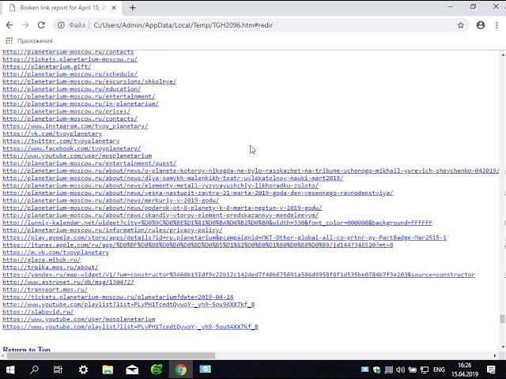Open the in-planetarium link
The height and width of the screenshot is (379, 506).
click(81, 103)
